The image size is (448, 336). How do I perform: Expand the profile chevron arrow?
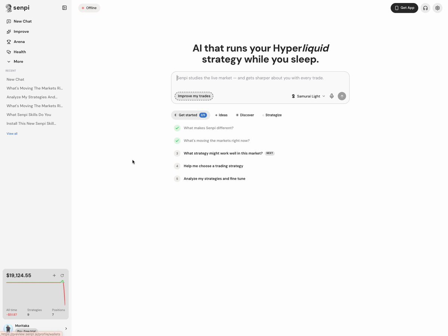[66, 329]
